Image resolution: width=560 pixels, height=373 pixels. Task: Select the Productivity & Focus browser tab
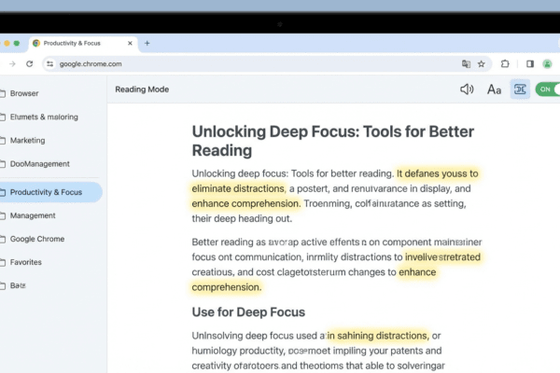coord(84,43)
